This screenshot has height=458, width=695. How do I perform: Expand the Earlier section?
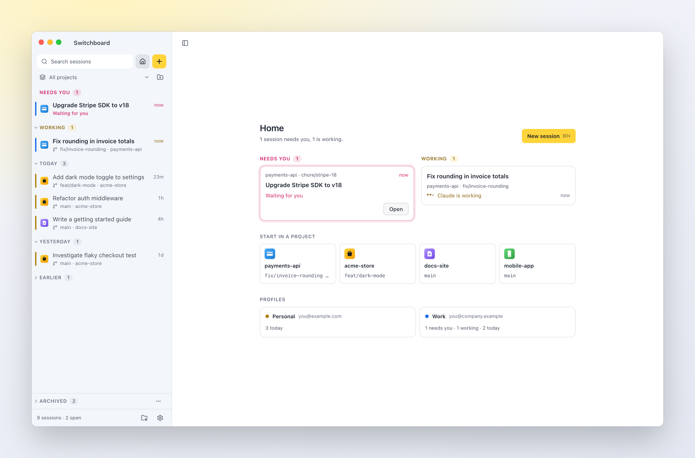click(36, 277)
